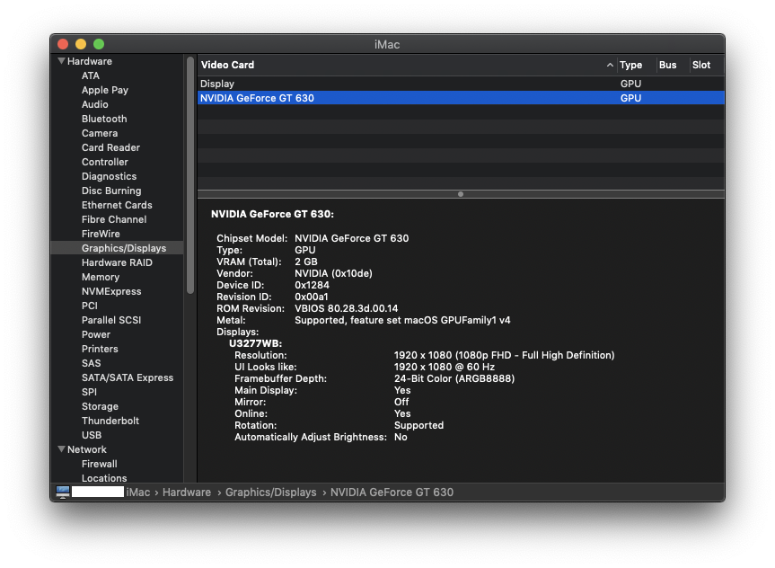Select SAS in the sidebar
The width and height of the screenshot is (775, 568).
pyautogui.click(x=92, y=363)
